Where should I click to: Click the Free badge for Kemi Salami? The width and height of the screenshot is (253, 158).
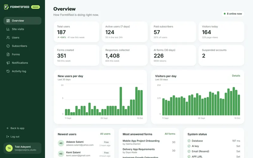pyautogui.click(x=106, y=153)
